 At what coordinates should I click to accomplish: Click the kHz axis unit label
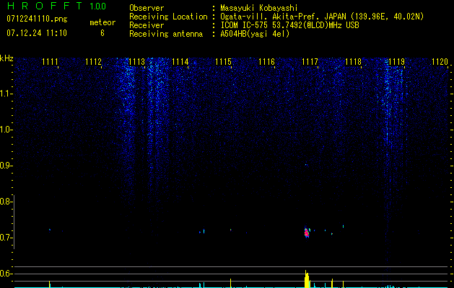(6, 58)
